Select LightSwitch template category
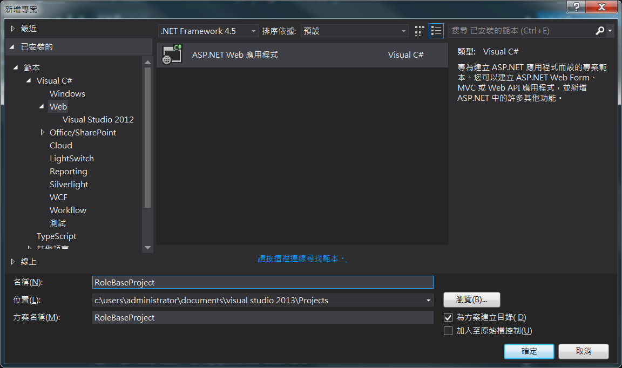Screen dimensions: 622x368 pyautogui.click(x=71, y=159)
